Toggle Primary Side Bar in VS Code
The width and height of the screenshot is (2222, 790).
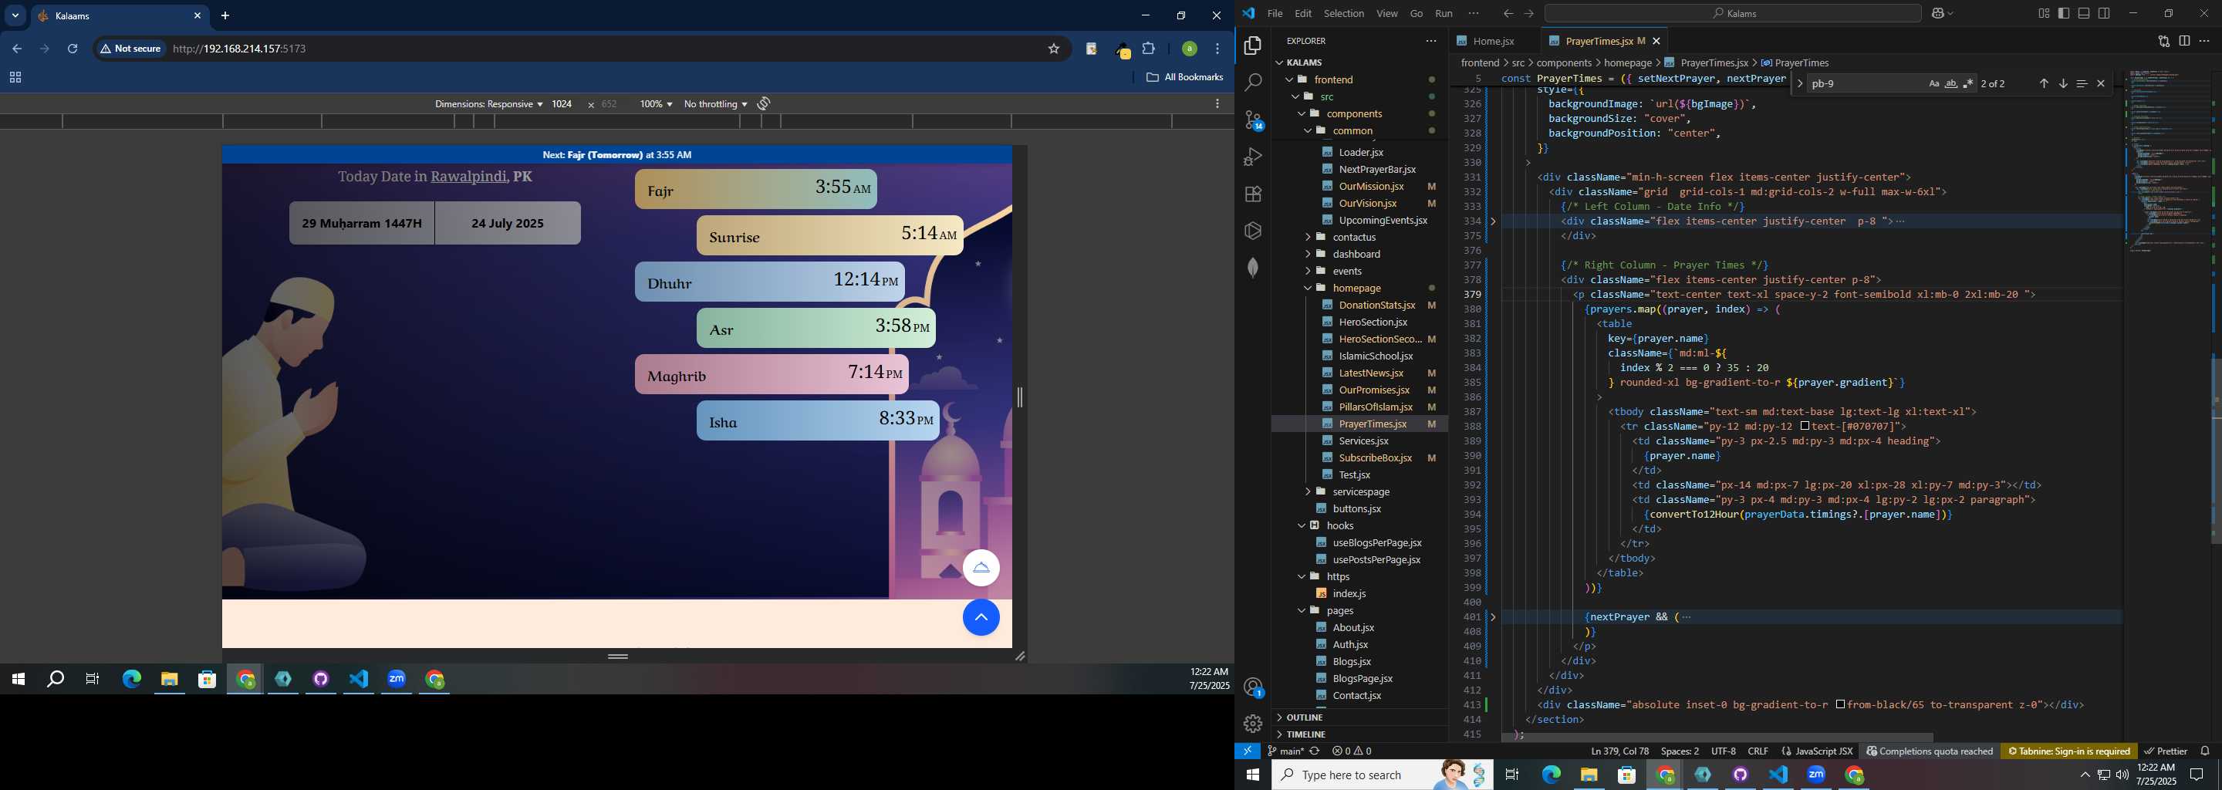pyautogui.click(x=2063, y=13)
